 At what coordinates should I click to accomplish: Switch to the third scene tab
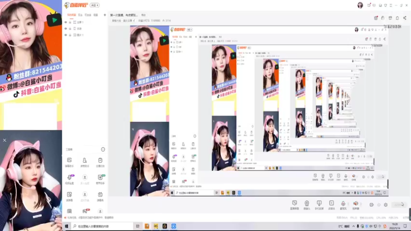point(88,15)
